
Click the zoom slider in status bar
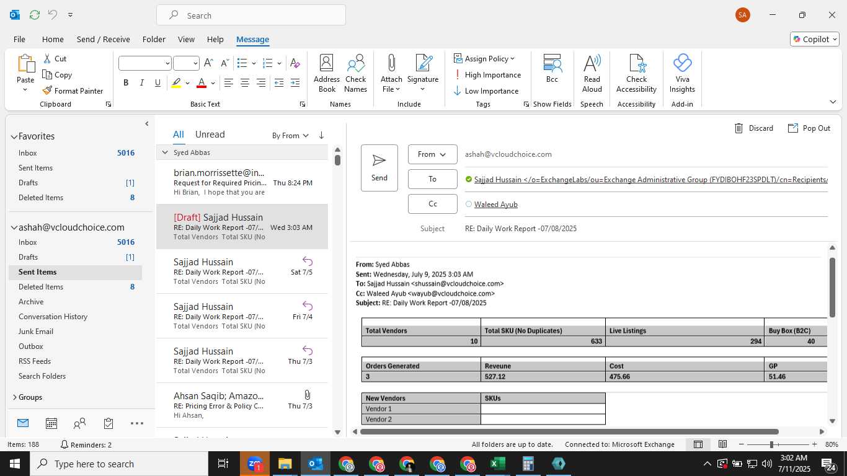[778, 444]
